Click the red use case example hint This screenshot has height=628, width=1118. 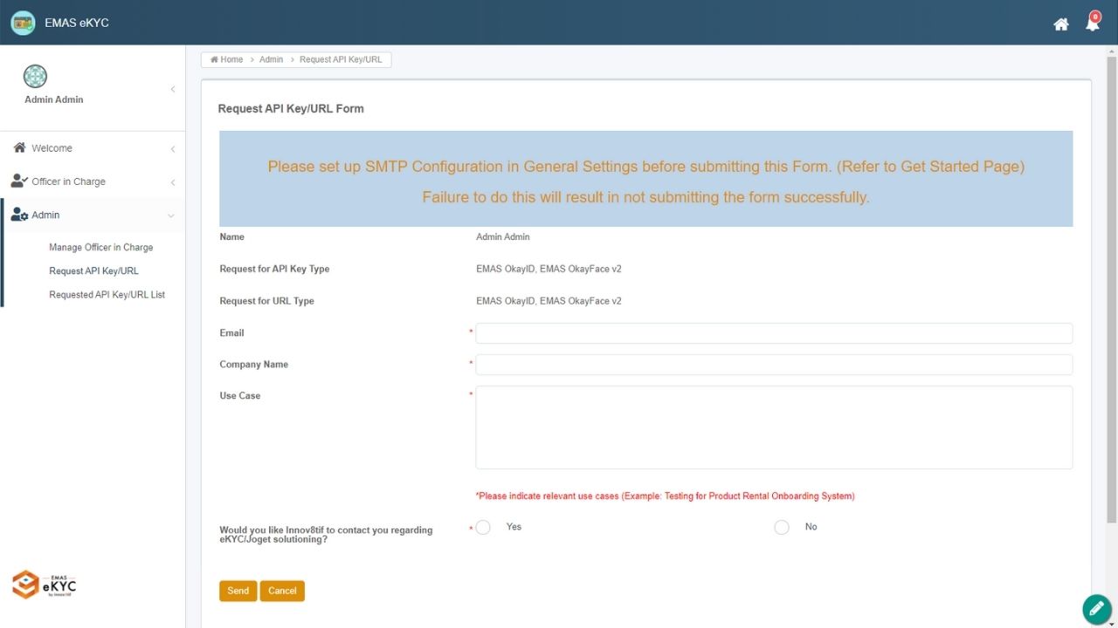tap(665, 496)
